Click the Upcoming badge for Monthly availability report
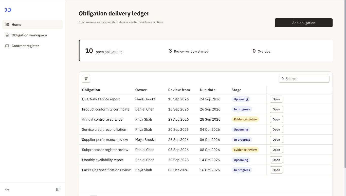The image size is (346, 196). [x=241, y=160]
